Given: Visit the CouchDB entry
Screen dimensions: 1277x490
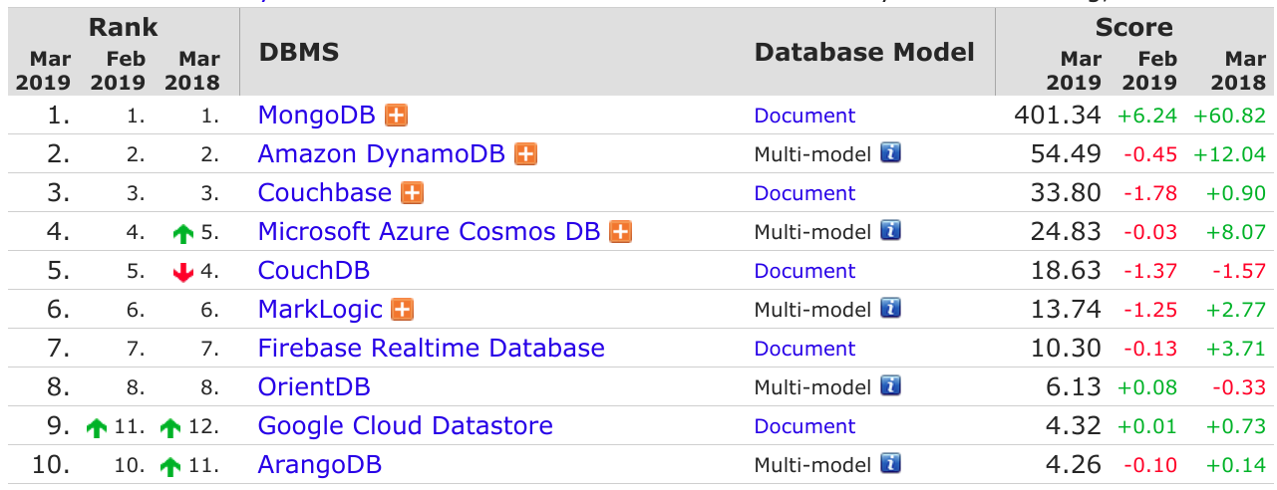Looking at the screenshot, I should click(x=314, y=271).
